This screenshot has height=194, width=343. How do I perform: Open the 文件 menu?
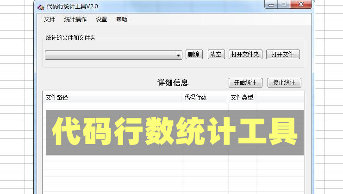tap(50, 19)
